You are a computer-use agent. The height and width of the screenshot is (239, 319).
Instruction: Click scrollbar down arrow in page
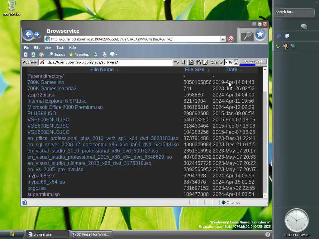(265, 195)
